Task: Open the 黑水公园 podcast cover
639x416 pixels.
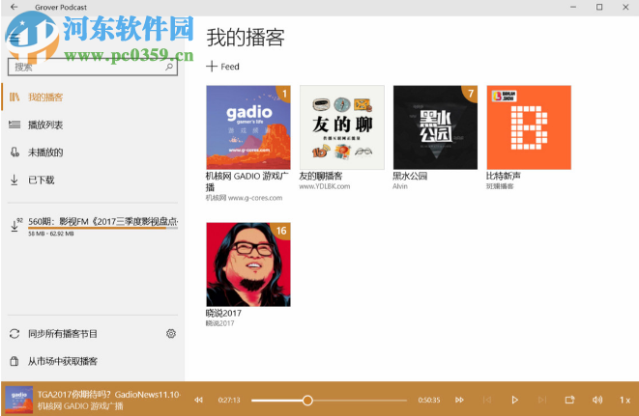Action: (x=435, y=127)
